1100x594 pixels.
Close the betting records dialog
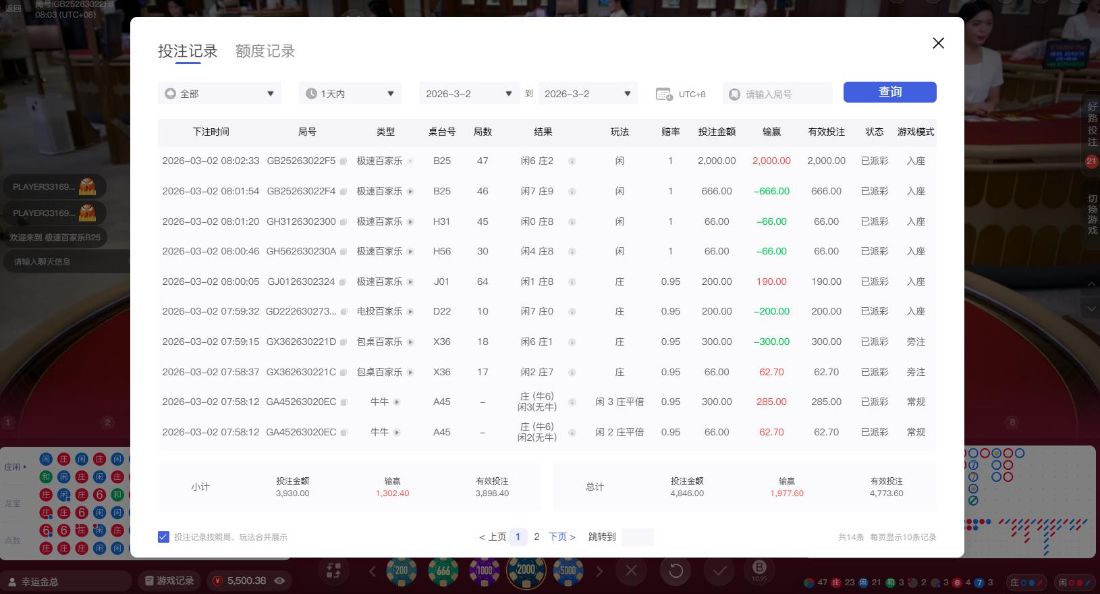(938, 43)
